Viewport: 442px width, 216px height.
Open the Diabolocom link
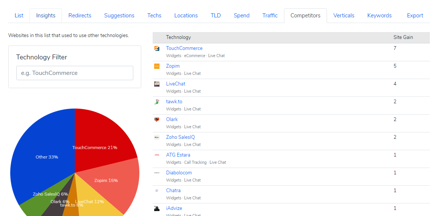point(179,172)
